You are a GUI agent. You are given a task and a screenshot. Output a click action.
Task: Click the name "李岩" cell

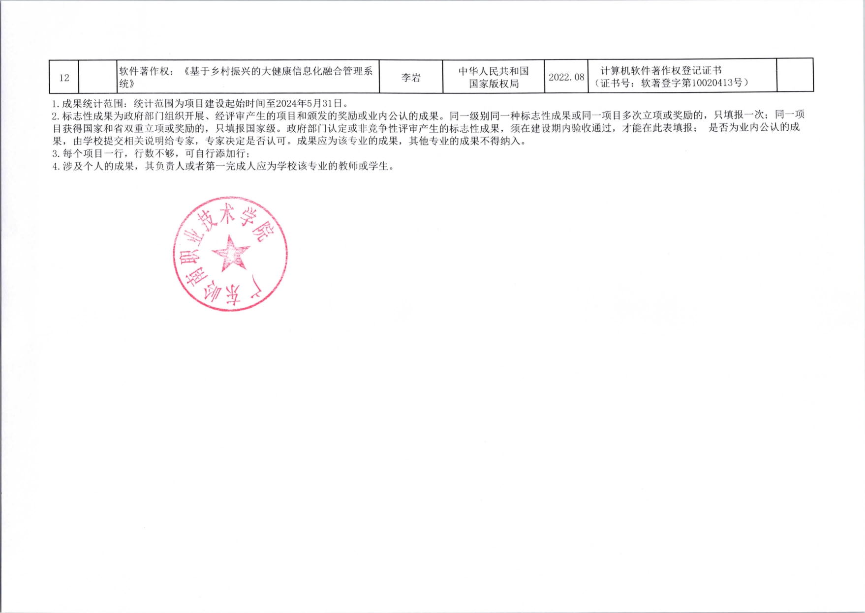coord(411,77)
